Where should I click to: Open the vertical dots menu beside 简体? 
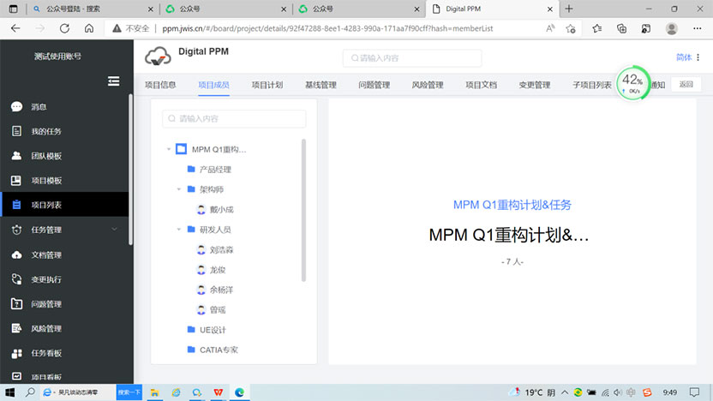coord(698,57)
